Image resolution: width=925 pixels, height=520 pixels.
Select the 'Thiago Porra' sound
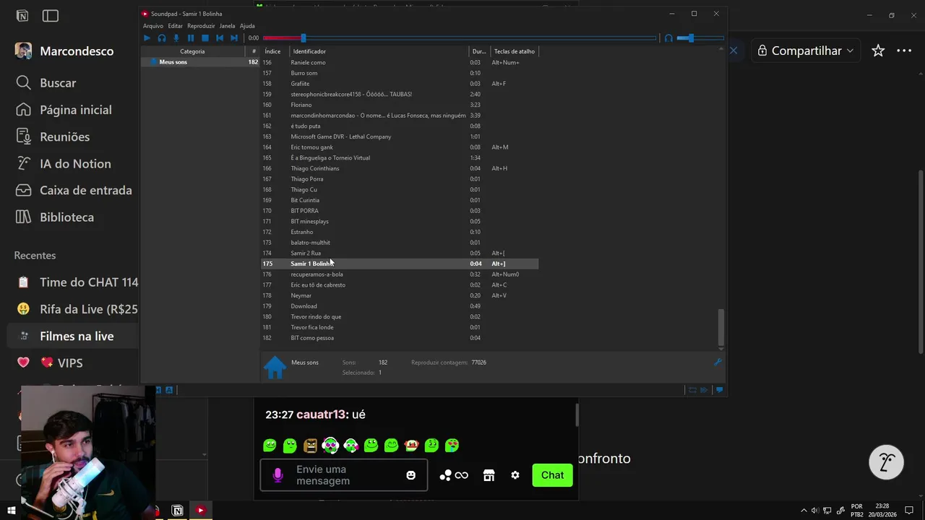coord(400,179)
